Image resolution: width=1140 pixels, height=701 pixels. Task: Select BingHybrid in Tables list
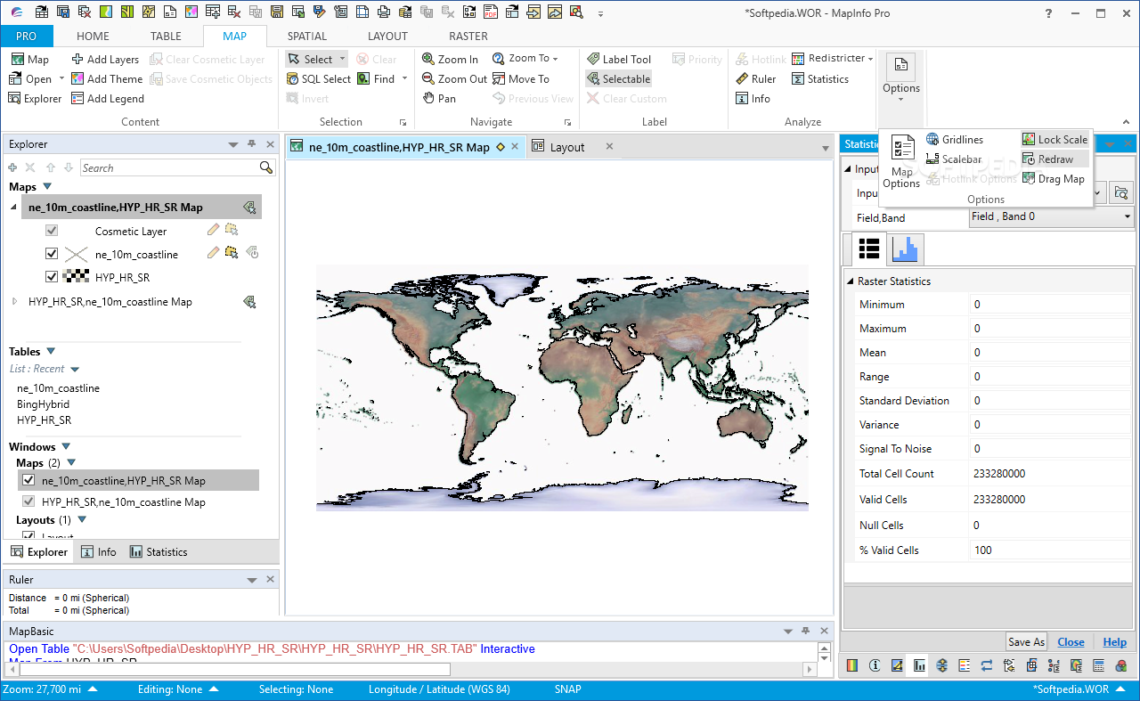[x=43, y=404]
